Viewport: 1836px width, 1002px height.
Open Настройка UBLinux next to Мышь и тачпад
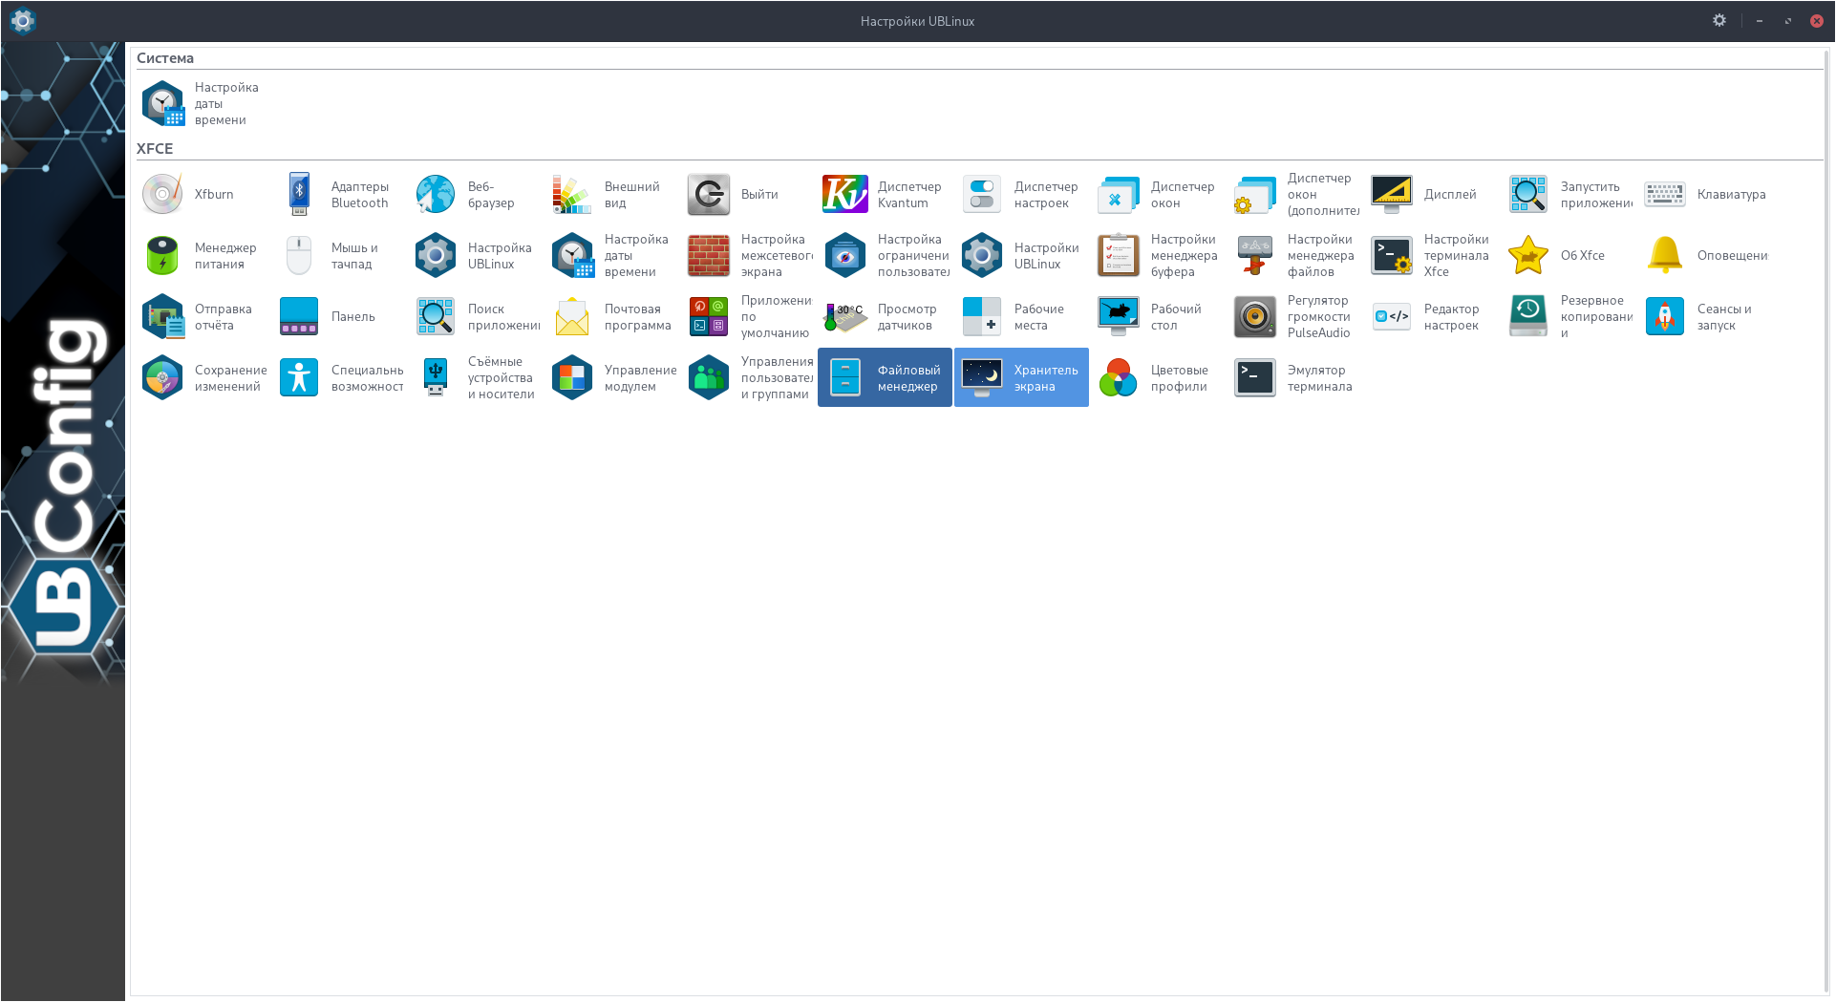tap(476, 256)
